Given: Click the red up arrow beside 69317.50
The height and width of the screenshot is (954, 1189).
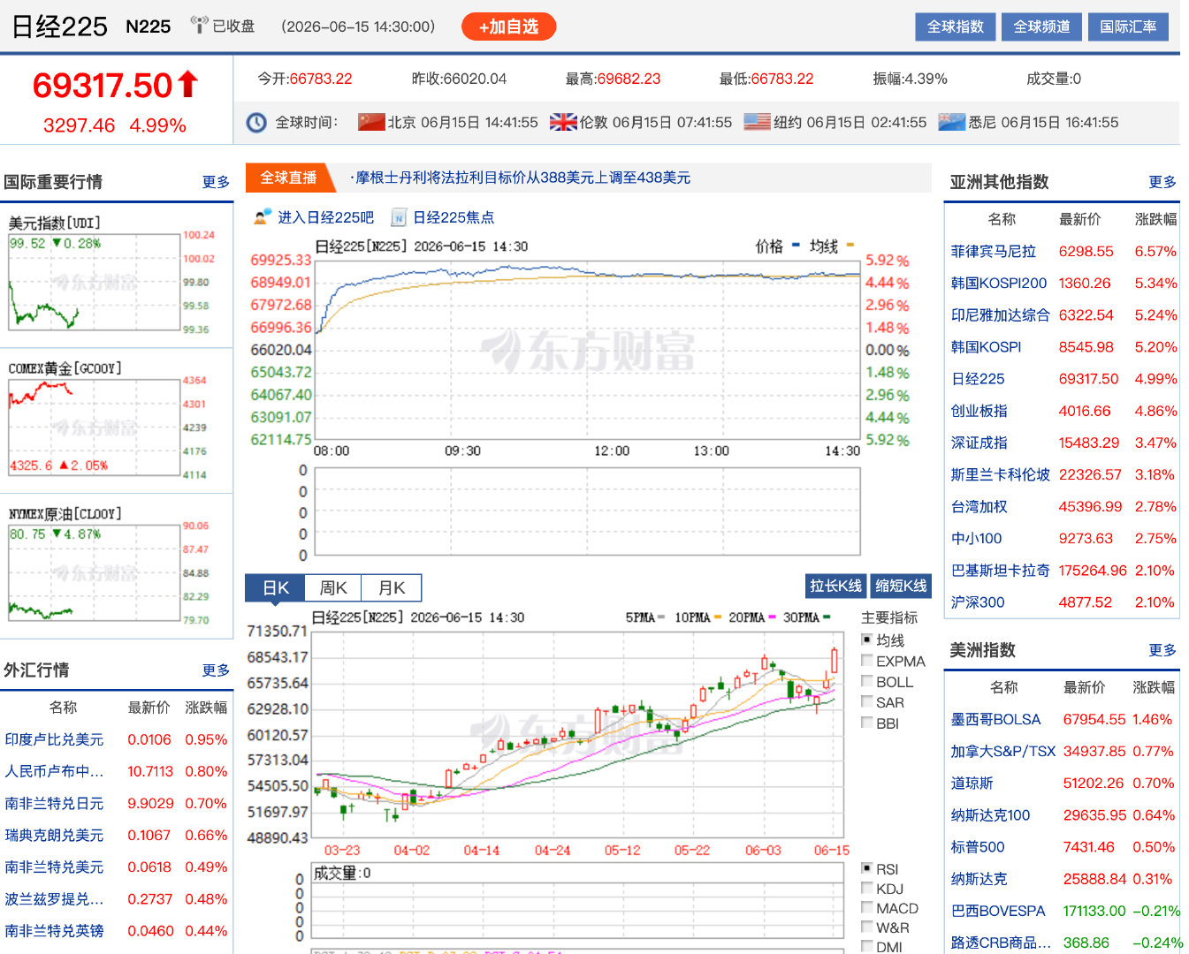Looking at the screenshot, I should click(x=187, y=85).
